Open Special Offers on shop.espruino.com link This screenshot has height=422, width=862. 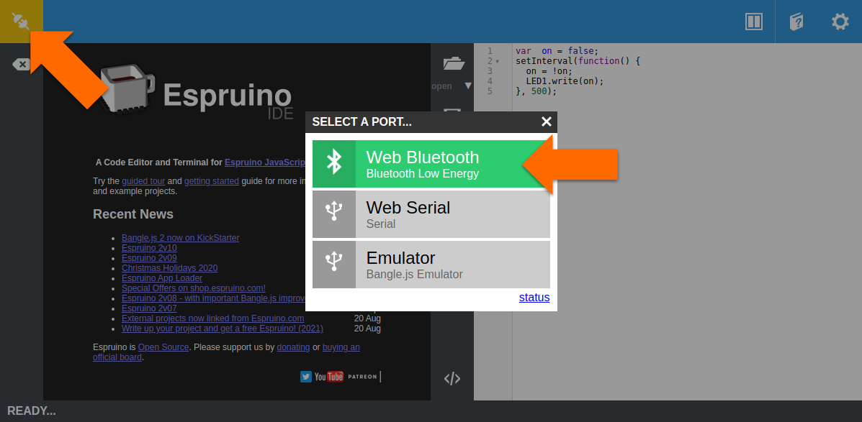click(194, 288)
